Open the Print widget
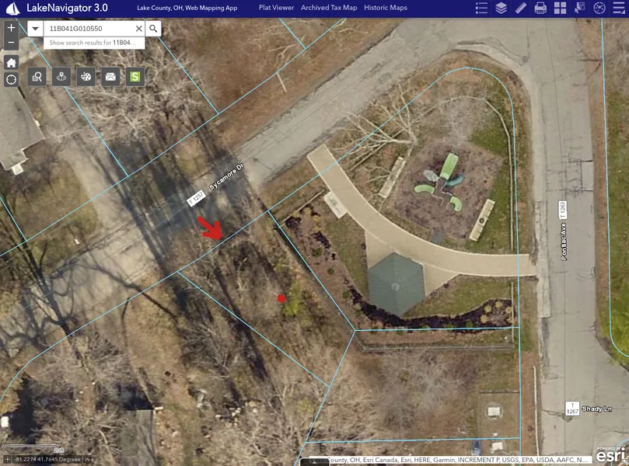 540,8
